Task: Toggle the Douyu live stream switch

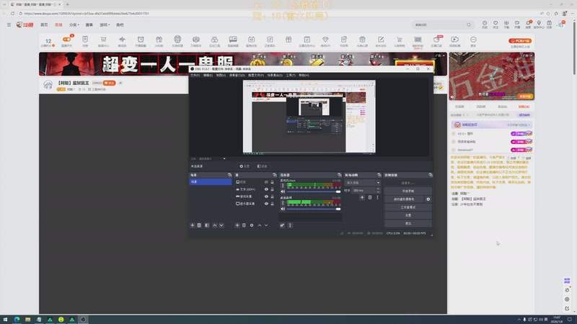Action: click(x=66, y=40)
